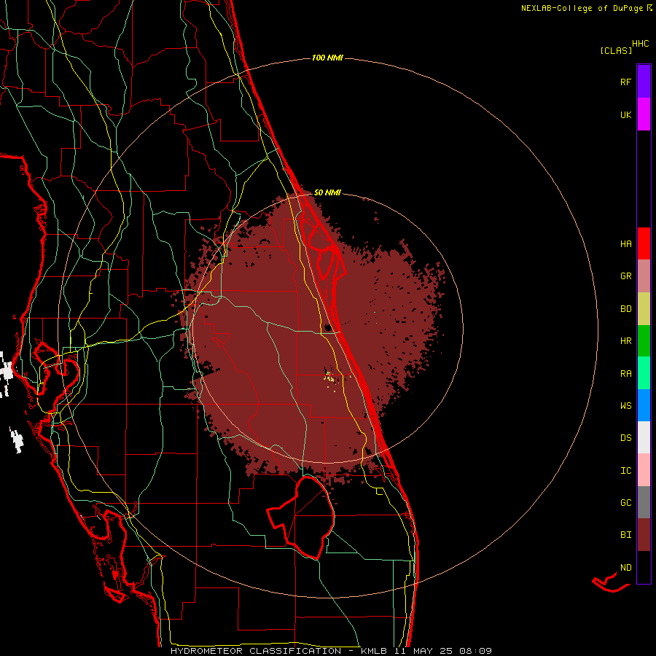Click the yellow BD echoes within the radar blob

tap(329, 378)
